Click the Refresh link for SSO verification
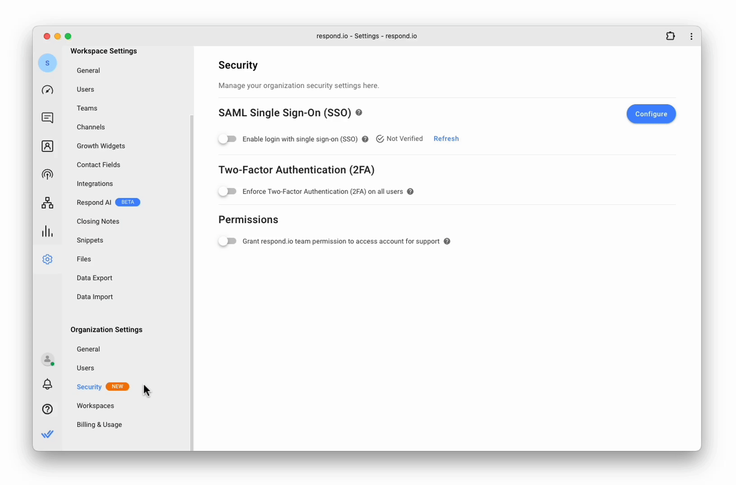736x485 pixels. coord(446,139)
